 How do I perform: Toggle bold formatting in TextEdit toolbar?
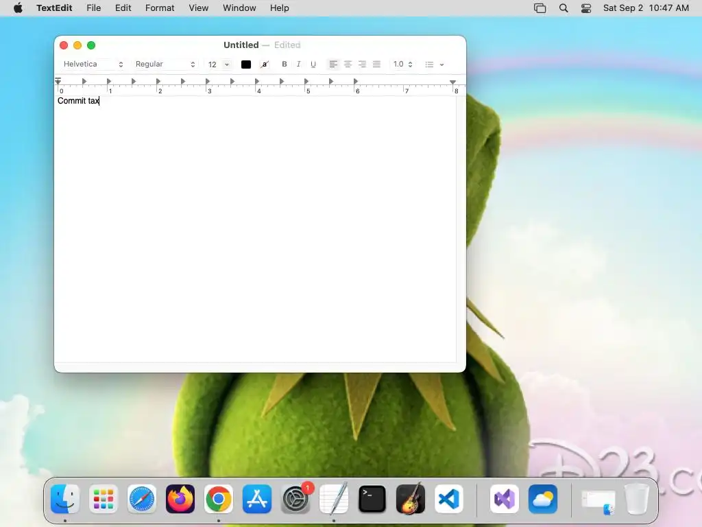click(x=284, y=64)
